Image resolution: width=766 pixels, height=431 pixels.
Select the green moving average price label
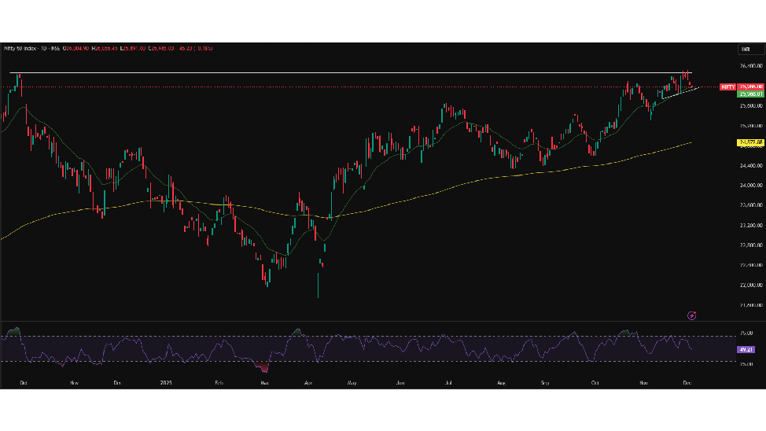[749, 94]
